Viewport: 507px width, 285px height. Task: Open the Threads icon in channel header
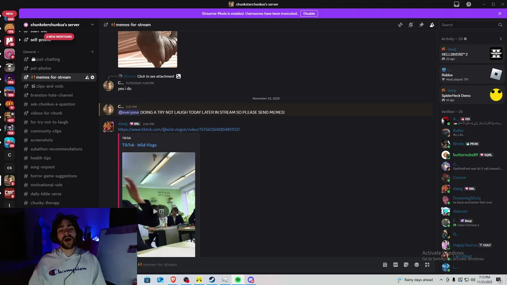point(400,25)
